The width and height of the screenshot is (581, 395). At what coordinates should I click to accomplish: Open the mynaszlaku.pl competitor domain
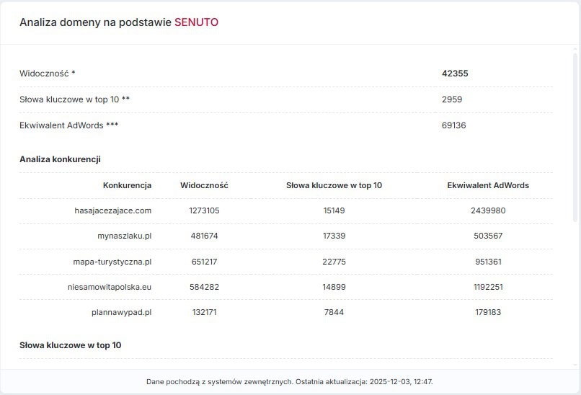(x=124, y=236)
